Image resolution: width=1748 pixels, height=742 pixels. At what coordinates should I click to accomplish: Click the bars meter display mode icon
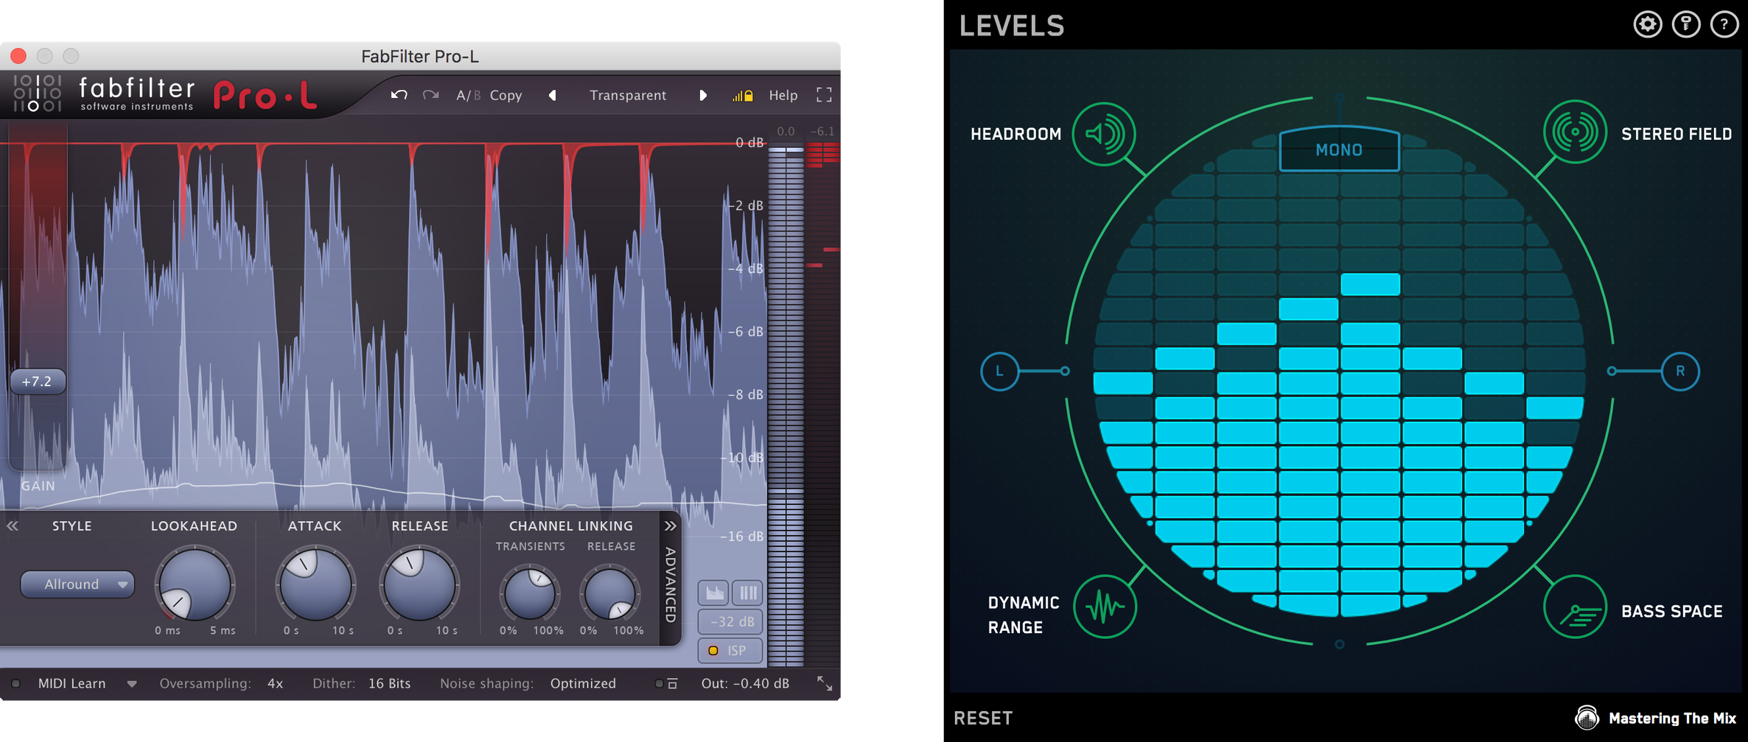[x=748, y=593]
